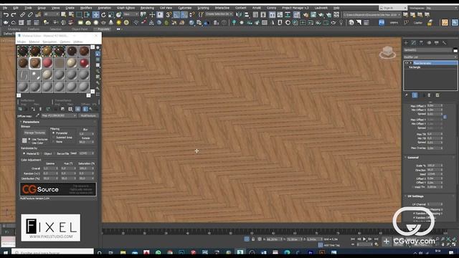The width and height of the screenshot is (459, 258).
Task: Open the Create tab plus icon in command panel
Action: (x=406, y=43)
